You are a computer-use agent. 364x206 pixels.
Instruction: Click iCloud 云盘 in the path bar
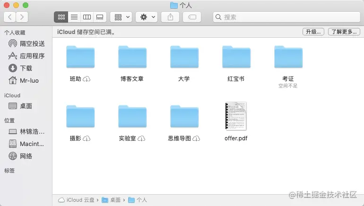(77, 200)
